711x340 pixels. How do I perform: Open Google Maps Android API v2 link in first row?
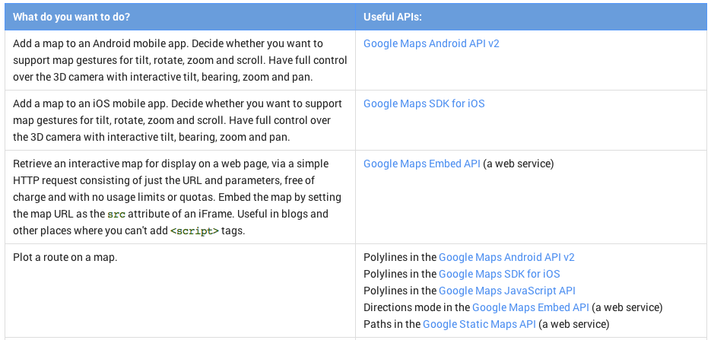tap(431, 44)
